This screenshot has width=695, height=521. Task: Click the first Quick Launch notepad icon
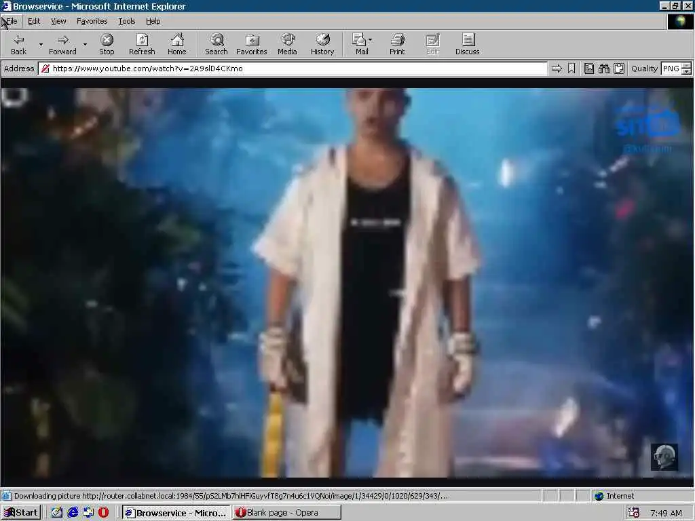coord(57,513)
